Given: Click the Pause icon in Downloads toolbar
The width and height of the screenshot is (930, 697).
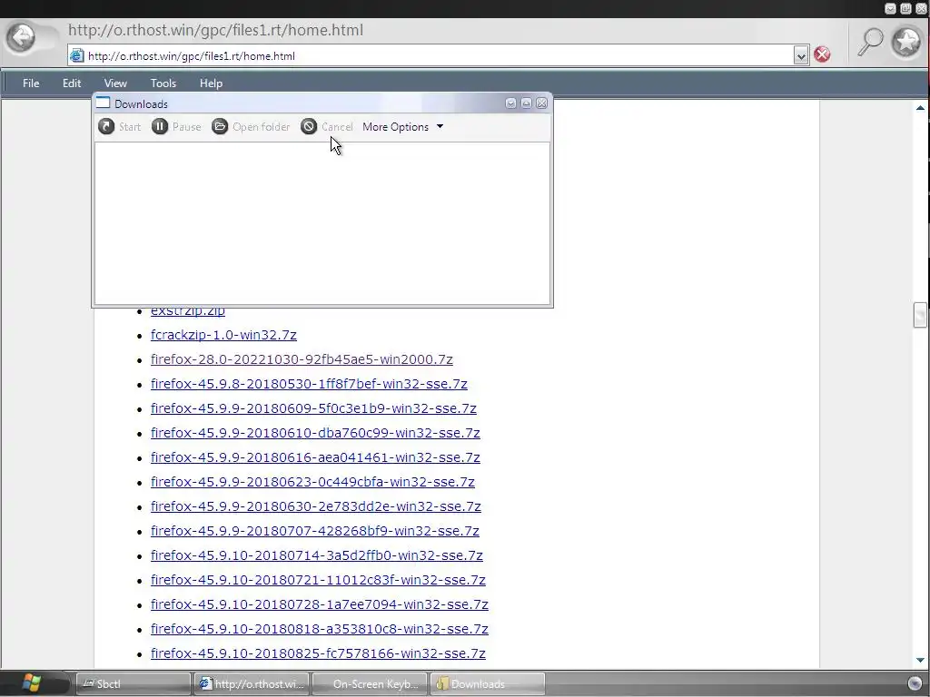Looking at the screenshot, I should click(x=160, y=126).
